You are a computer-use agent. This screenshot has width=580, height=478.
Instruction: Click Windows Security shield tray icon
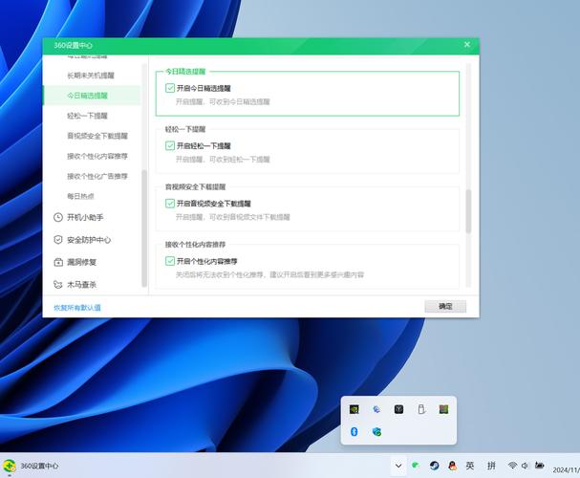click(x=377, y=432)
